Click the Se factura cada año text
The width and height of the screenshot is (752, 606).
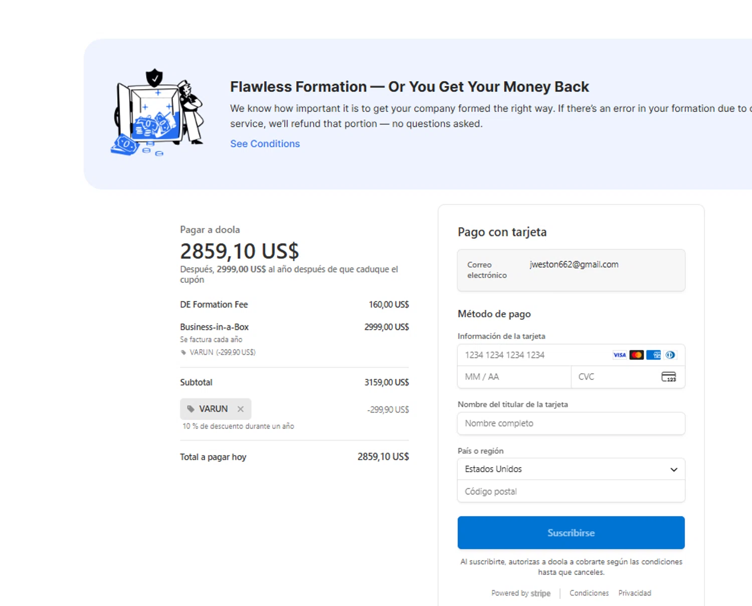pos(211,340)
